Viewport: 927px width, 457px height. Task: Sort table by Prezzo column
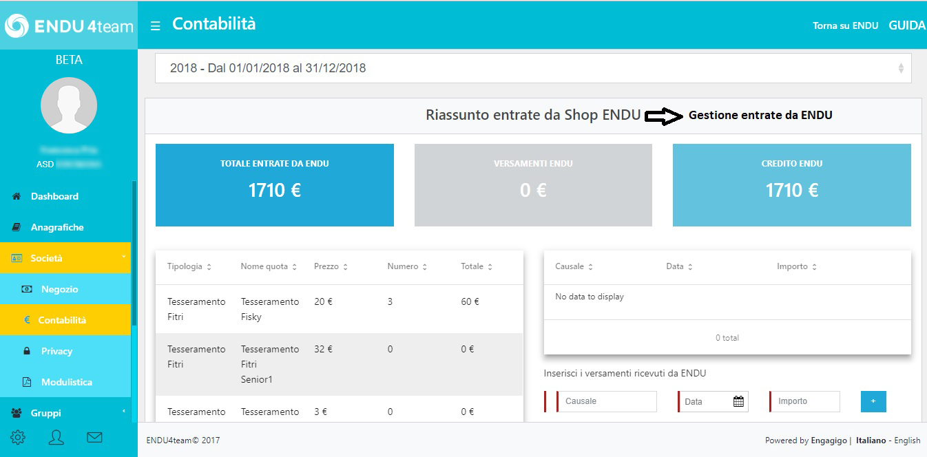pyautogui.click(x=331, y=266)
